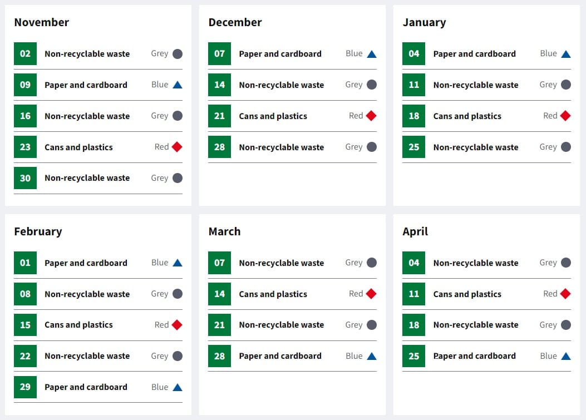
Task: Click Paper and cardboard on February 01
Action: coord(86,263)
